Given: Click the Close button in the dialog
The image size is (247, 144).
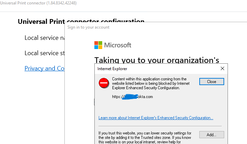Looking at the screenshot, I should (212, 82).
